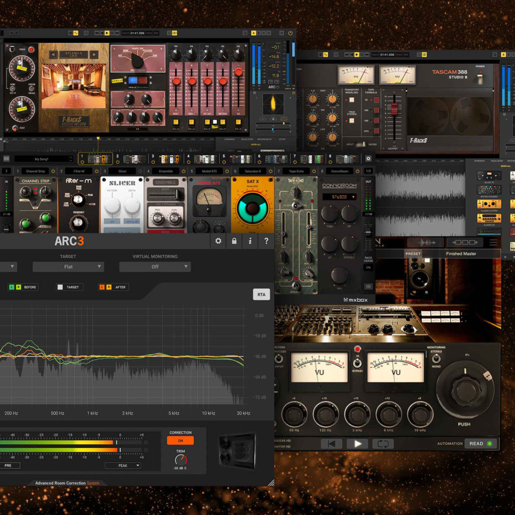
Task: Click the Reset switch on Studio Reverb
Action: [x=15, y=128]
